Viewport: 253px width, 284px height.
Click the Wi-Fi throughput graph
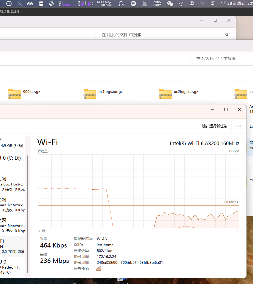138,191
